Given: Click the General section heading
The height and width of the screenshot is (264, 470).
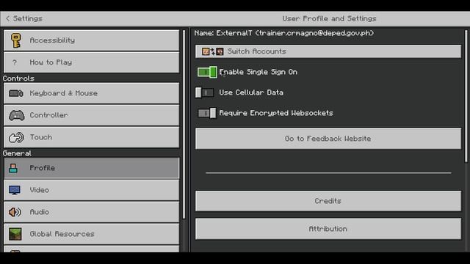Looking at the screenshot, I should point(17,153).
